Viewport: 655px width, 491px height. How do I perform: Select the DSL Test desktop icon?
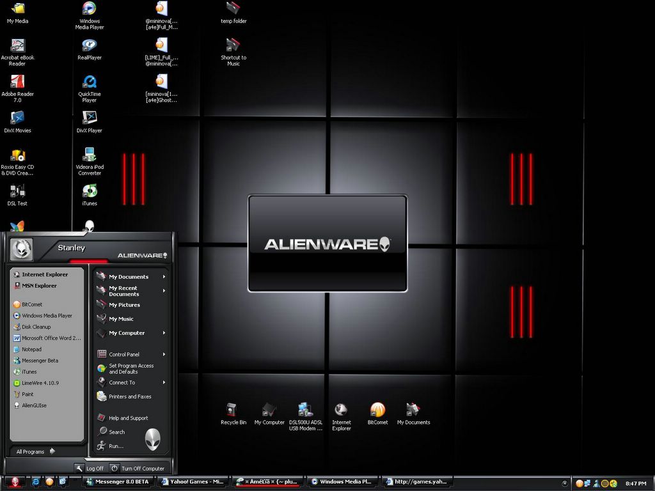[x=17, y=195]
